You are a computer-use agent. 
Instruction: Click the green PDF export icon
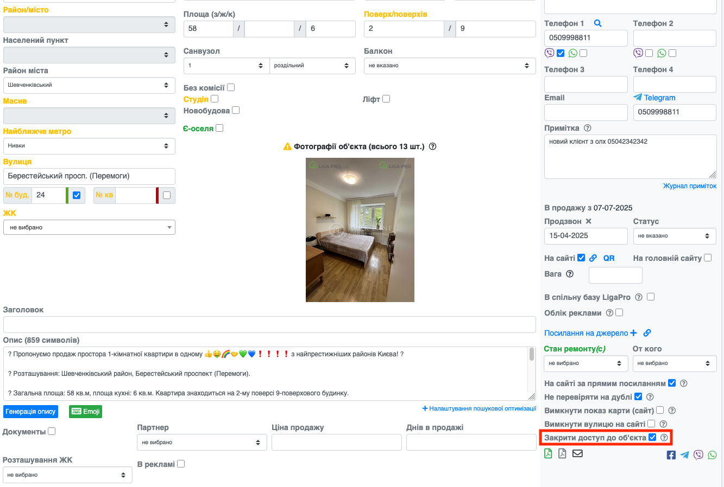549,453
